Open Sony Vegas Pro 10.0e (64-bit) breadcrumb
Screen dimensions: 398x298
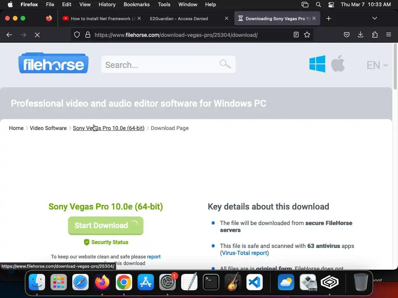point(109,128)
